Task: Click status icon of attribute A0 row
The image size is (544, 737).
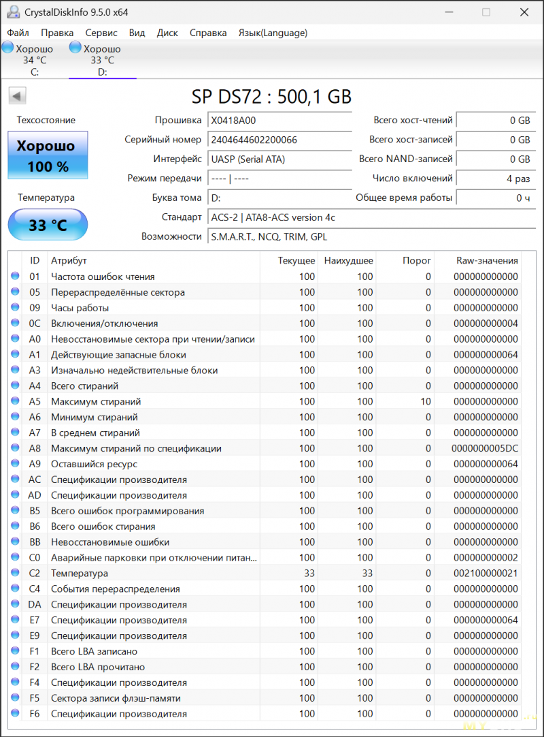Action: click(x=15, y=339)
